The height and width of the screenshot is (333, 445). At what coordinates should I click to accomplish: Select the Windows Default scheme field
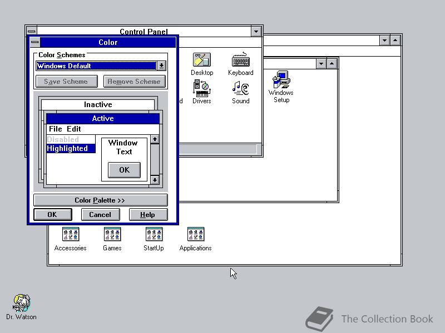coord(96,66)
